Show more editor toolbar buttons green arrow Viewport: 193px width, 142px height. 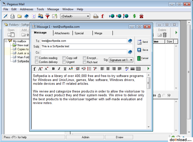[148, 68]
